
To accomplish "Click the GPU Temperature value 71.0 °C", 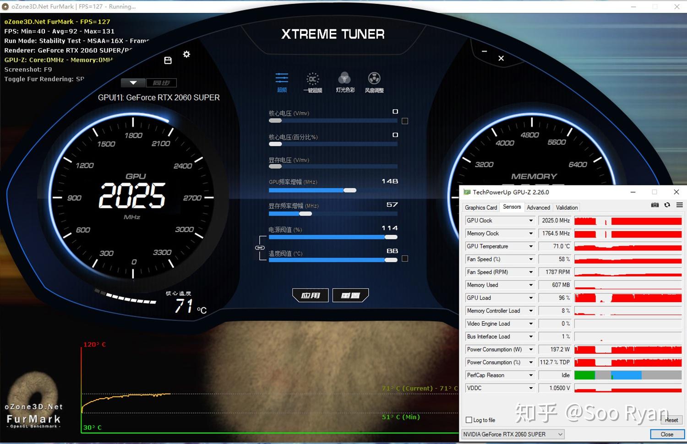I will click(x=555, y=246).
